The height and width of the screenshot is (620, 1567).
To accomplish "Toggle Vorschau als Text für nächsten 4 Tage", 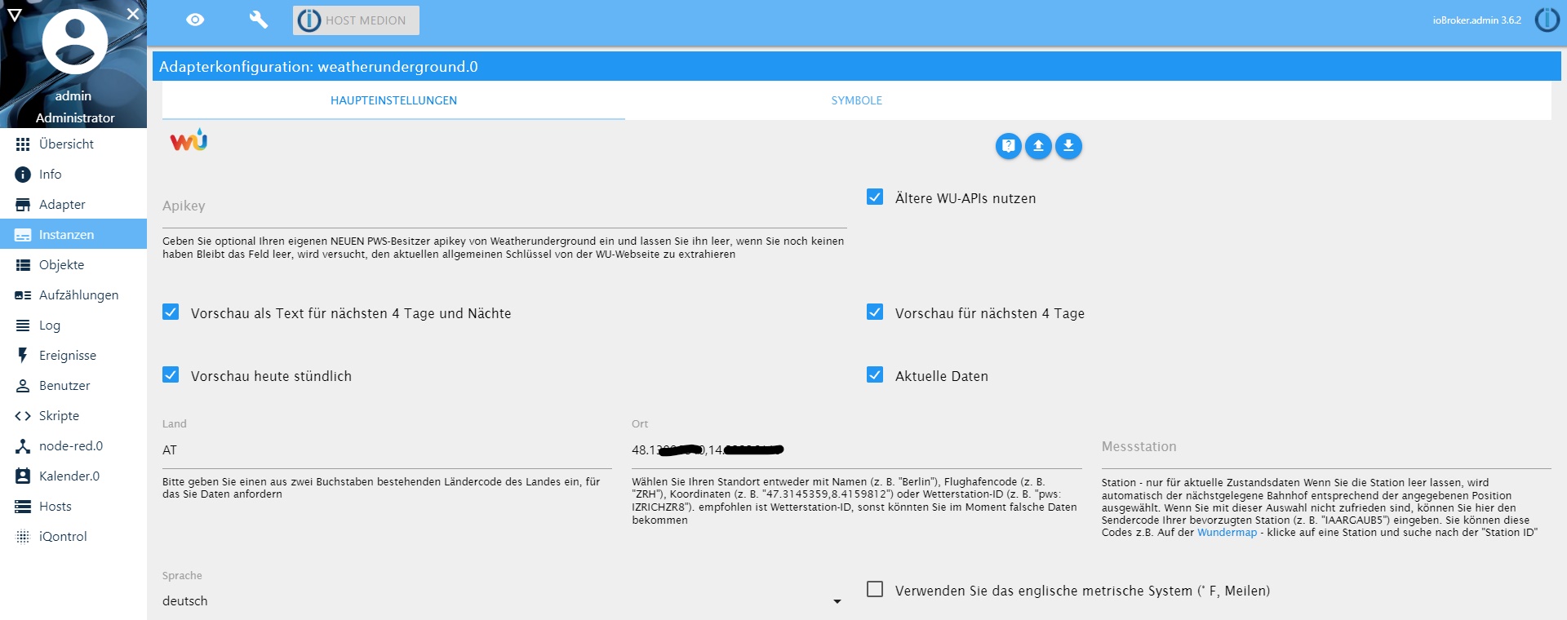I will (x=171, y=312).
